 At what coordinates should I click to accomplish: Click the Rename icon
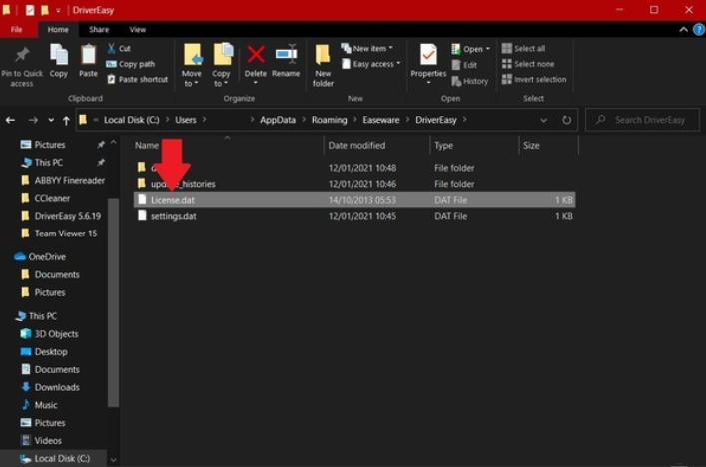(286, 55)
